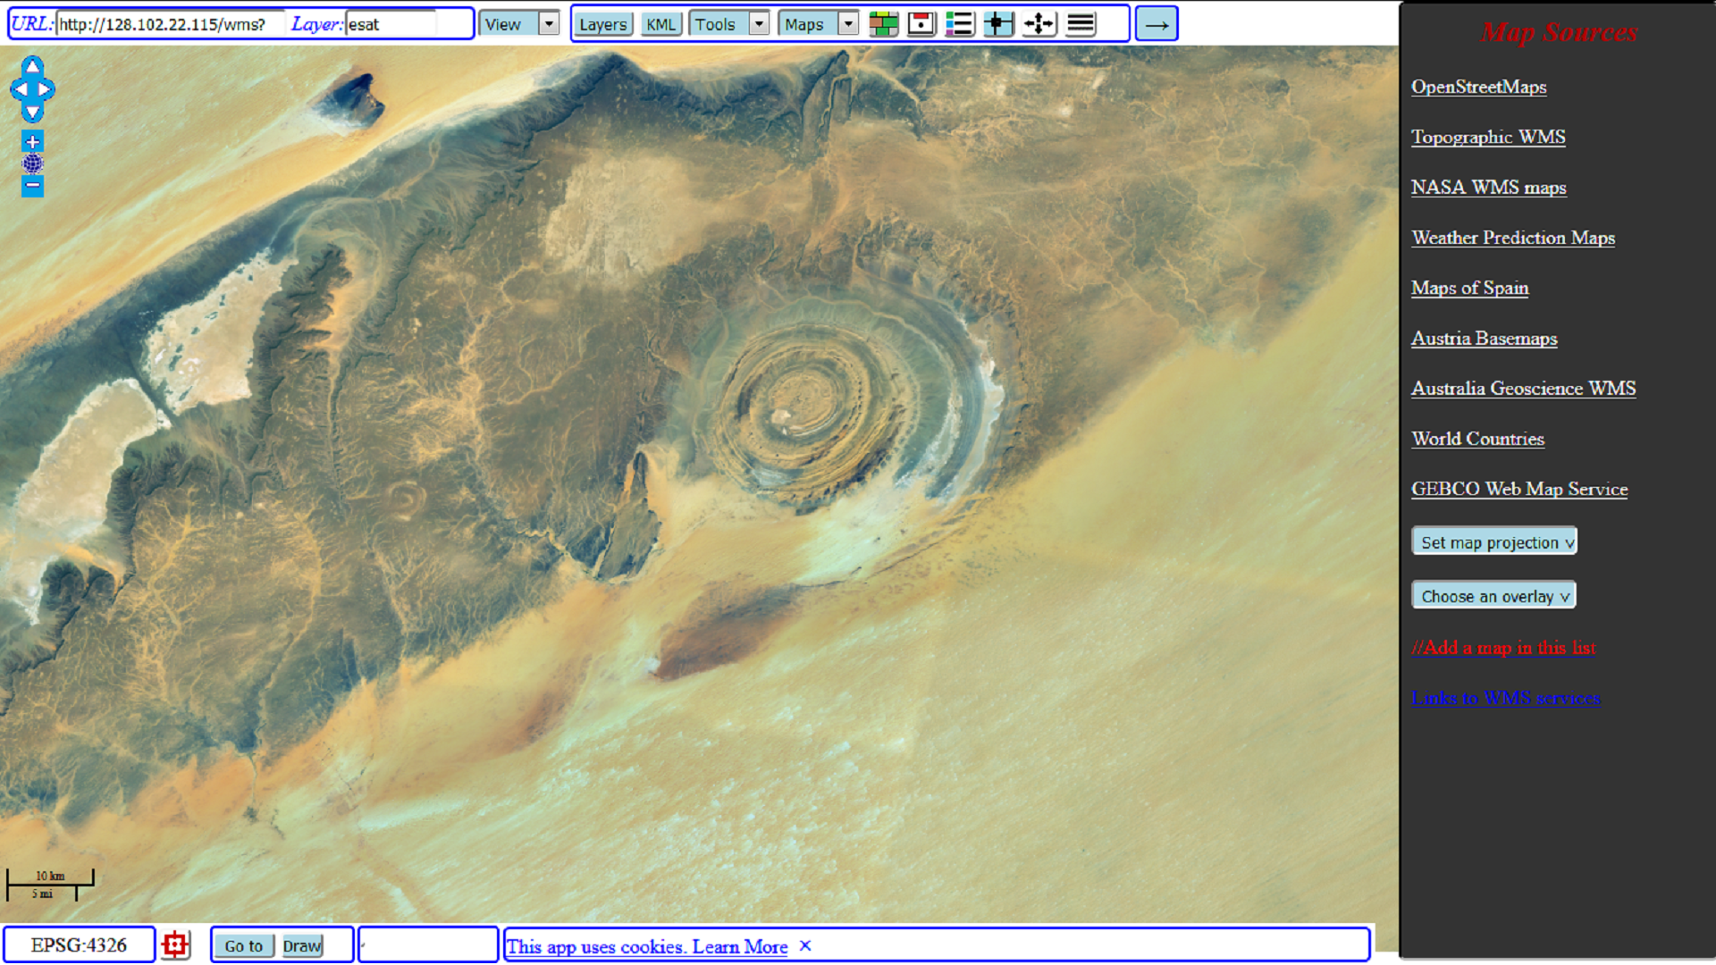Click the WMS URL input field
Screen dimensions: 1716x965
(170, 24)
